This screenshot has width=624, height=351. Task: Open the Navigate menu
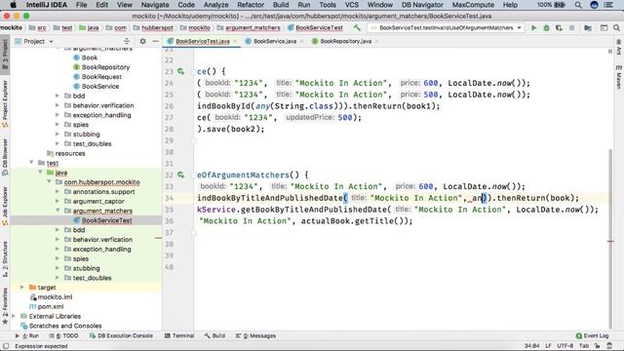point(155,5)
